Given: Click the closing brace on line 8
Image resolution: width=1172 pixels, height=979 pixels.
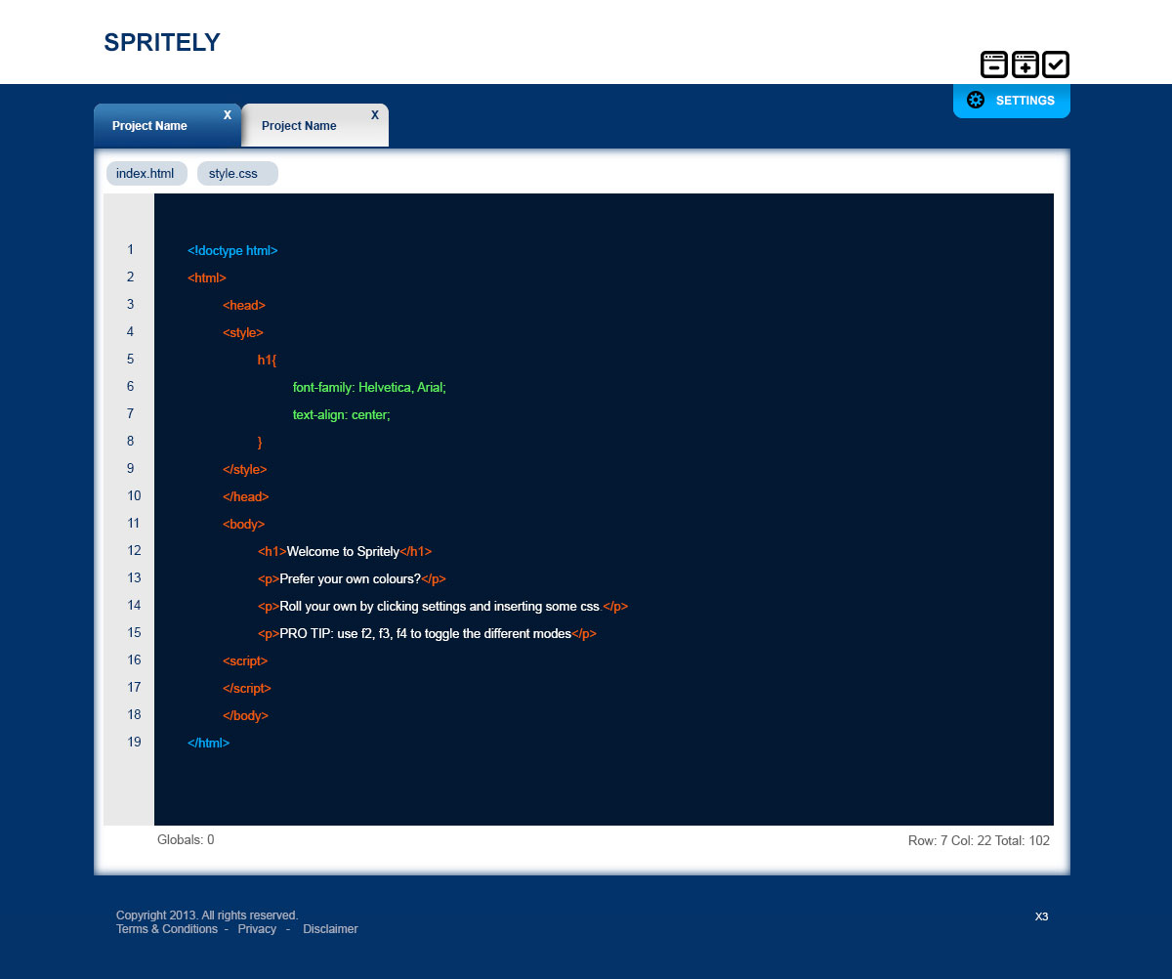Looking at the screenshot, I should [x=260, y=443].
